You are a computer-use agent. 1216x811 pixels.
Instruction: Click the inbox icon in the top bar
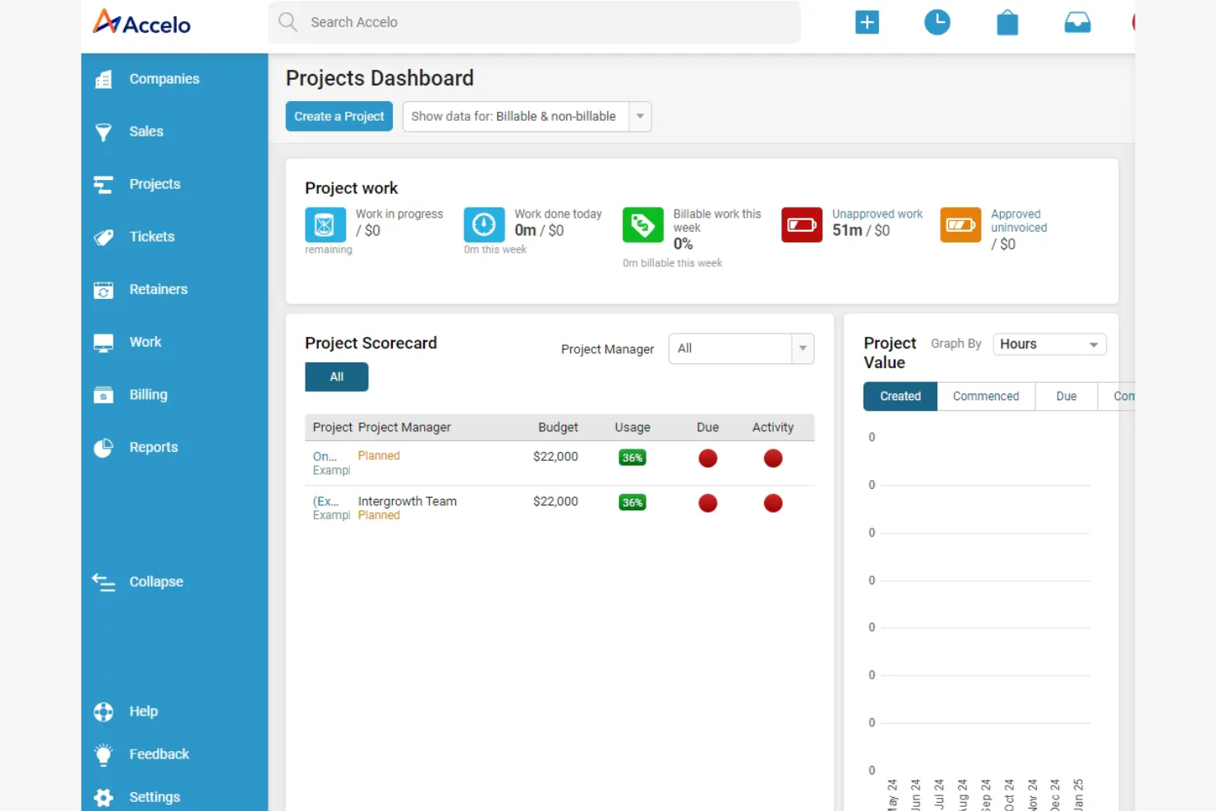[x=1077, y=22]
